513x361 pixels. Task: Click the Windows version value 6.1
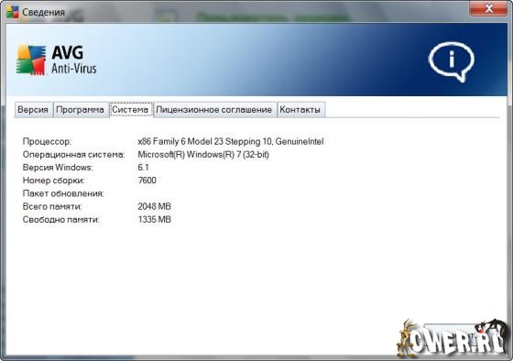coord(143,168)
